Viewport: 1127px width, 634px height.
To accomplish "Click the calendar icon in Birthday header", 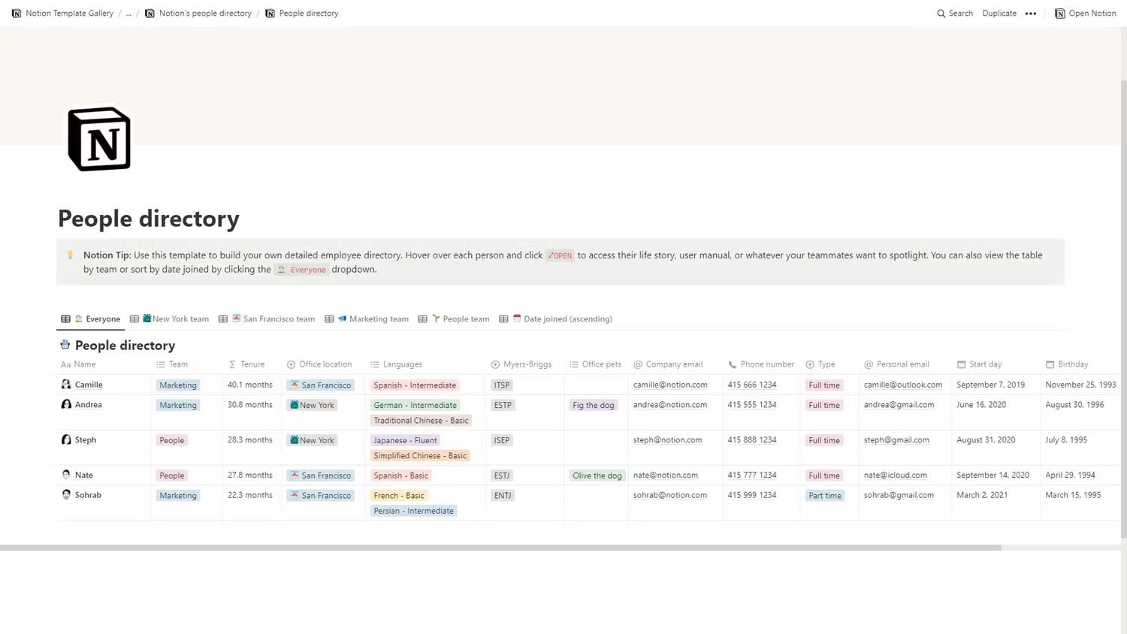I will click(1050, 364).
